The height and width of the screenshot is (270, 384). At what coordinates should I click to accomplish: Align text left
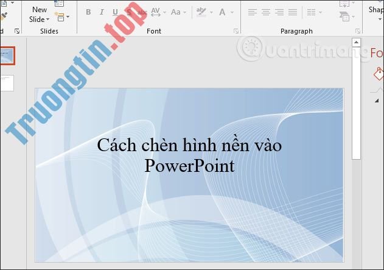tap(252, 12)
